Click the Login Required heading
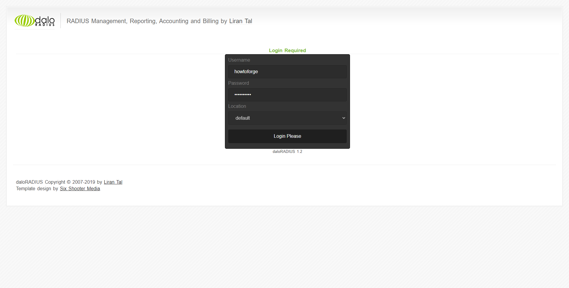 tap(287, 50)
